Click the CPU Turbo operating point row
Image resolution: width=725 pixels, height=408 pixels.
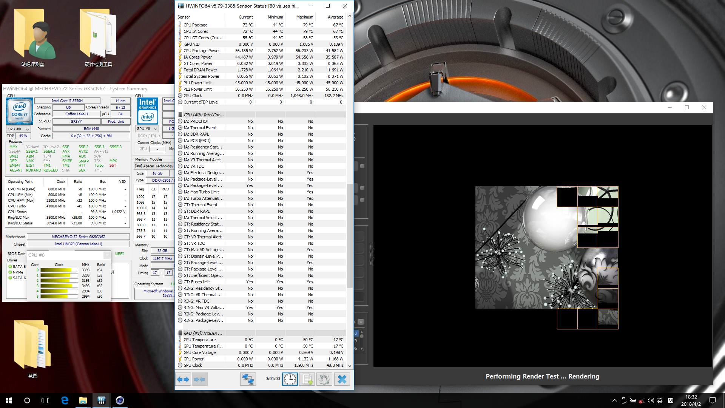[x=67, y=206]
